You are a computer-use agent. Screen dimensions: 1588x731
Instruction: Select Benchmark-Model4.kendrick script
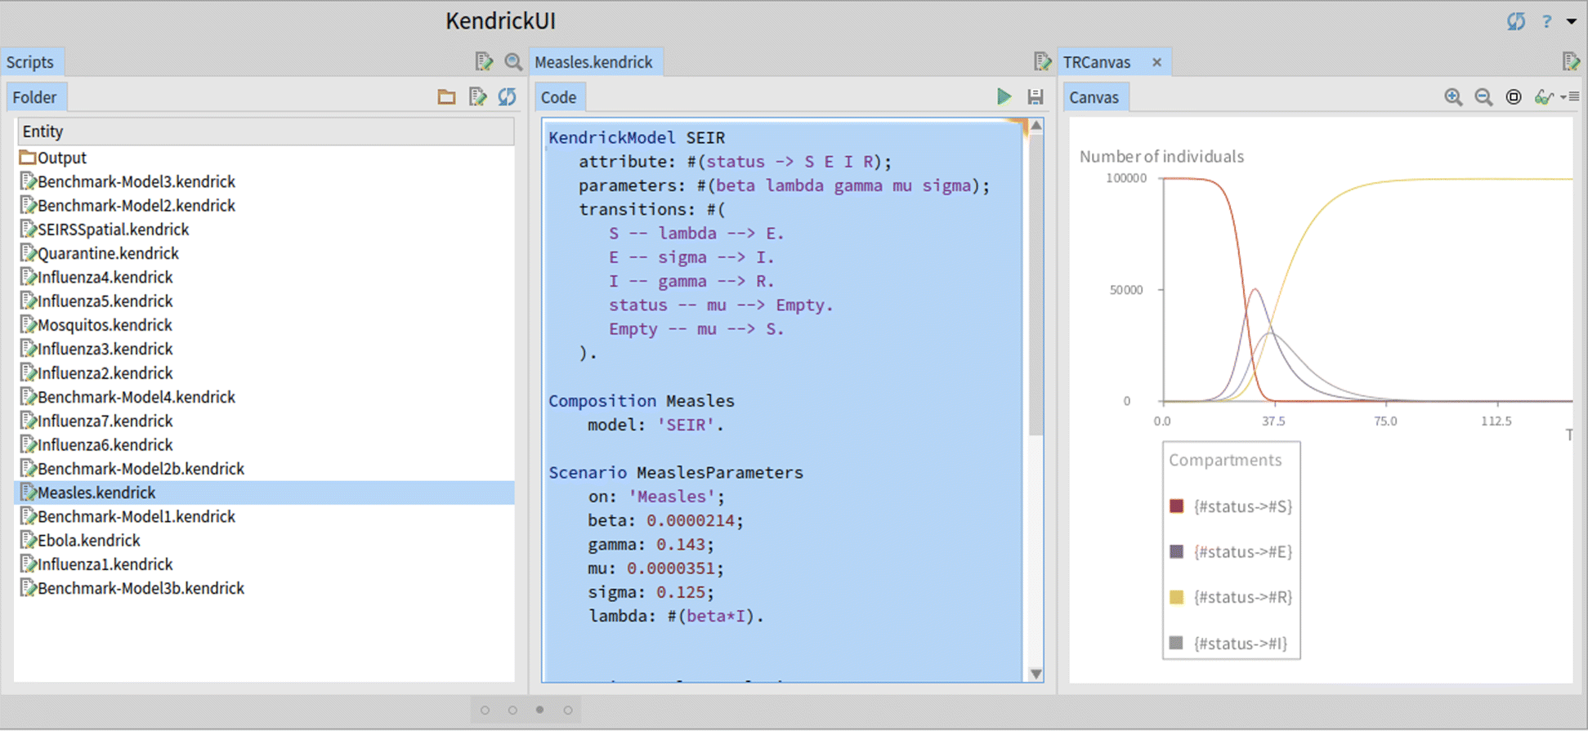[x=128, y=397]
